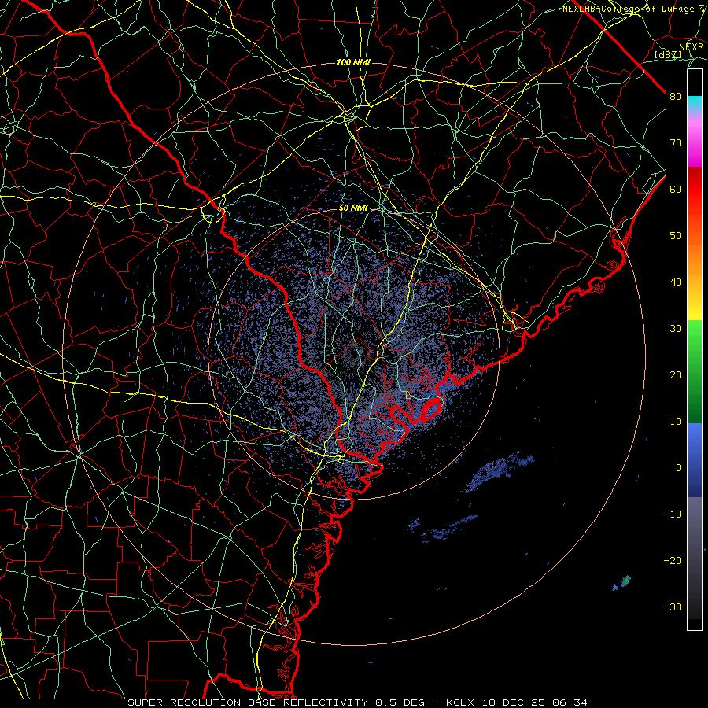Click the 10 value on the dBZ scale
This screenshot has width=708, height=708.
676,422
